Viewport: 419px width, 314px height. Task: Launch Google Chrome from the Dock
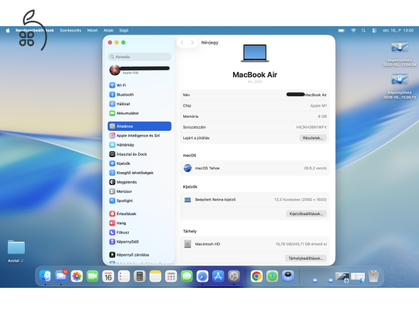pos(257,276)
